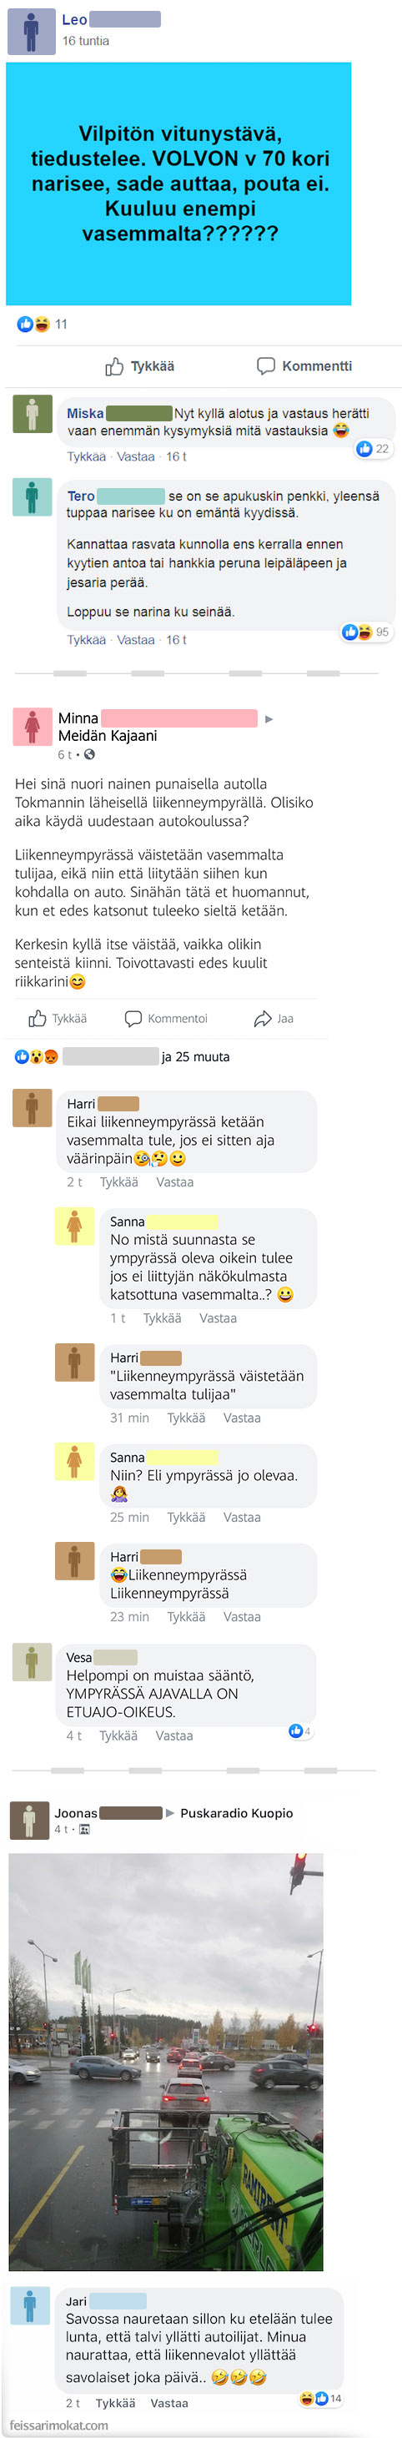
Task: Open Meidän Kajaani group link
Action: 108,735
